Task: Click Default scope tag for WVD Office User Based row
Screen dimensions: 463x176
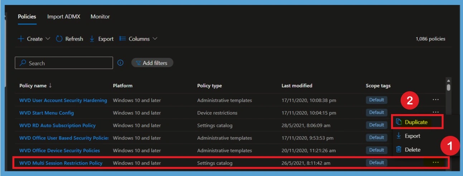Action: click(377, 137)
